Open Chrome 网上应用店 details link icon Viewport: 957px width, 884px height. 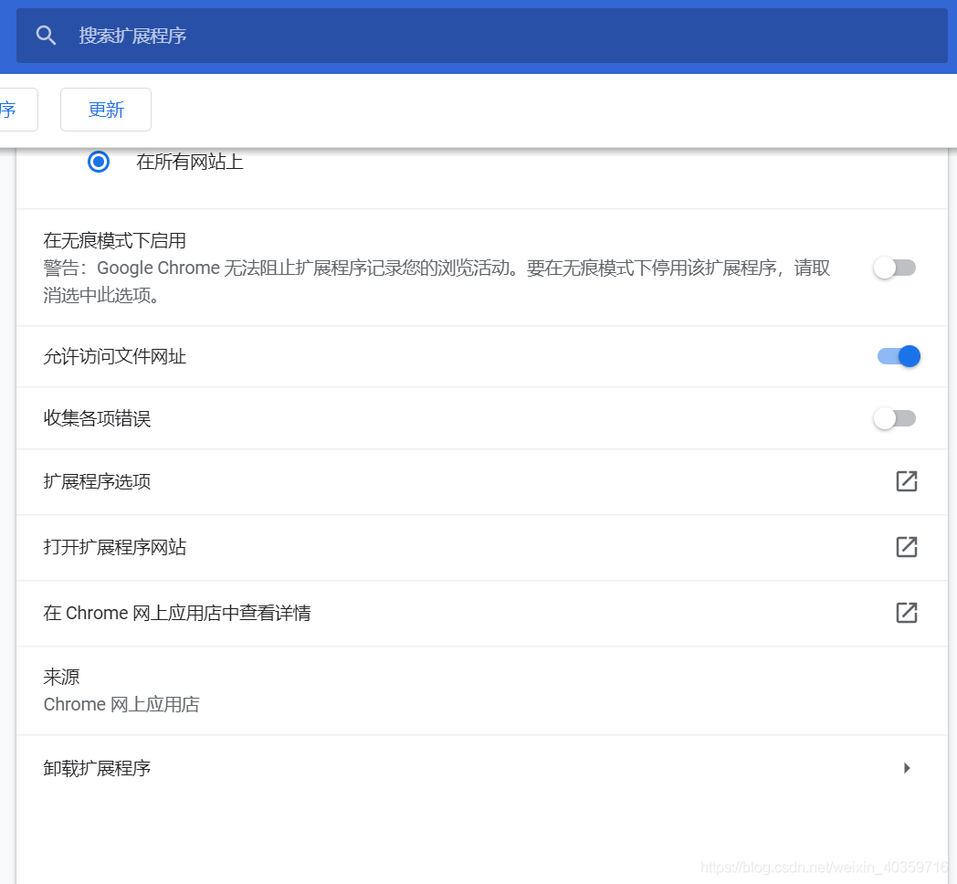[x=907, y=613]
